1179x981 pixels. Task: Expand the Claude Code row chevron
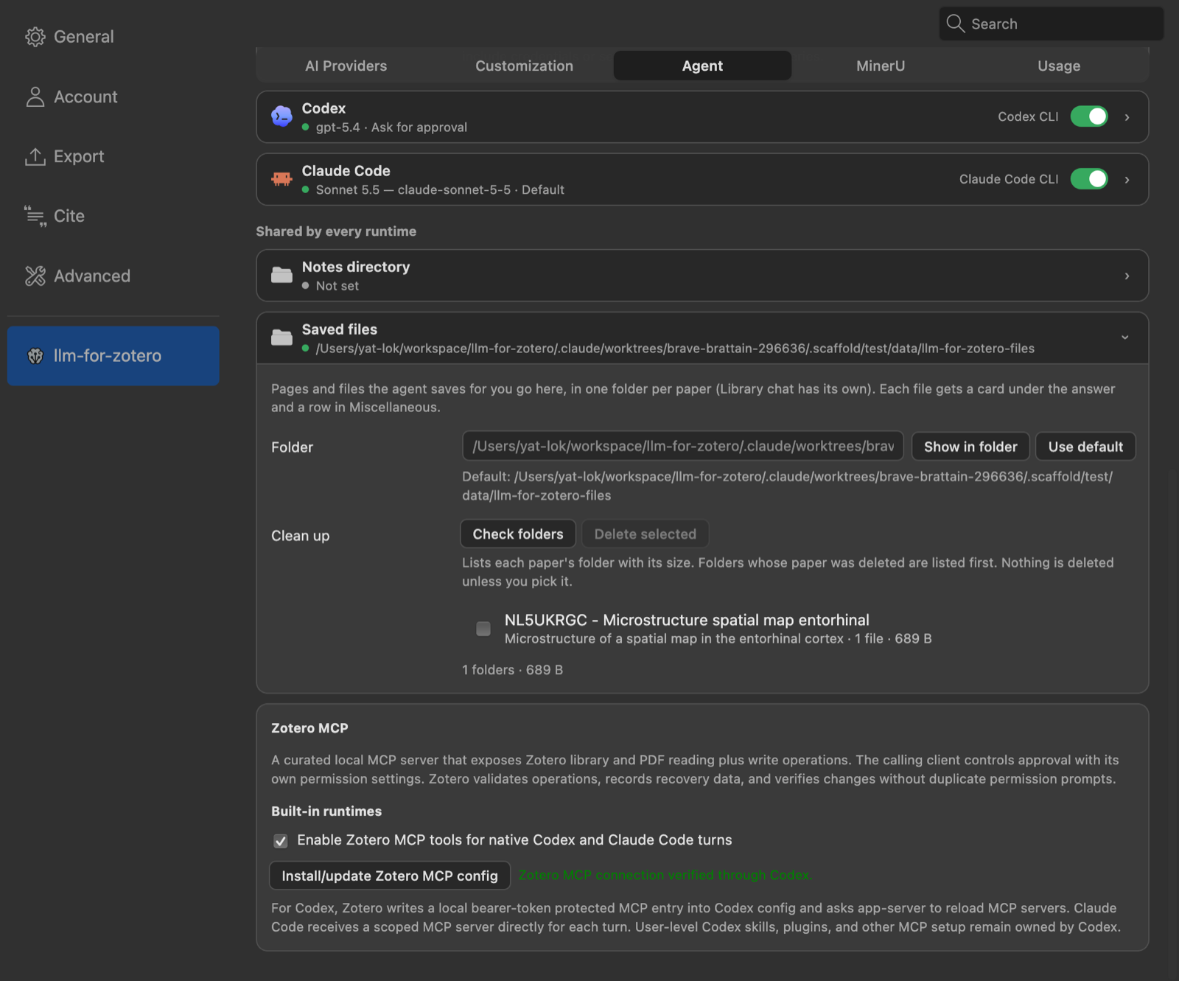(x=1127, y=180)
